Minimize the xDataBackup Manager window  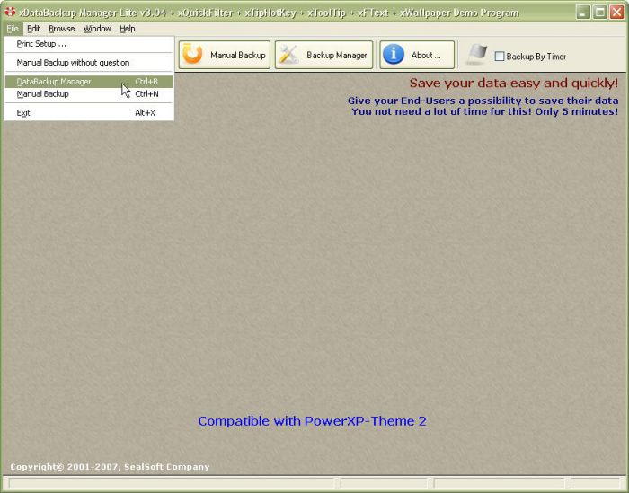pos(583,13)
